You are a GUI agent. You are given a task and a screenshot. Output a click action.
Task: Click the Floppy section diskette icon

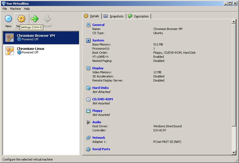[x=88, y=111]
